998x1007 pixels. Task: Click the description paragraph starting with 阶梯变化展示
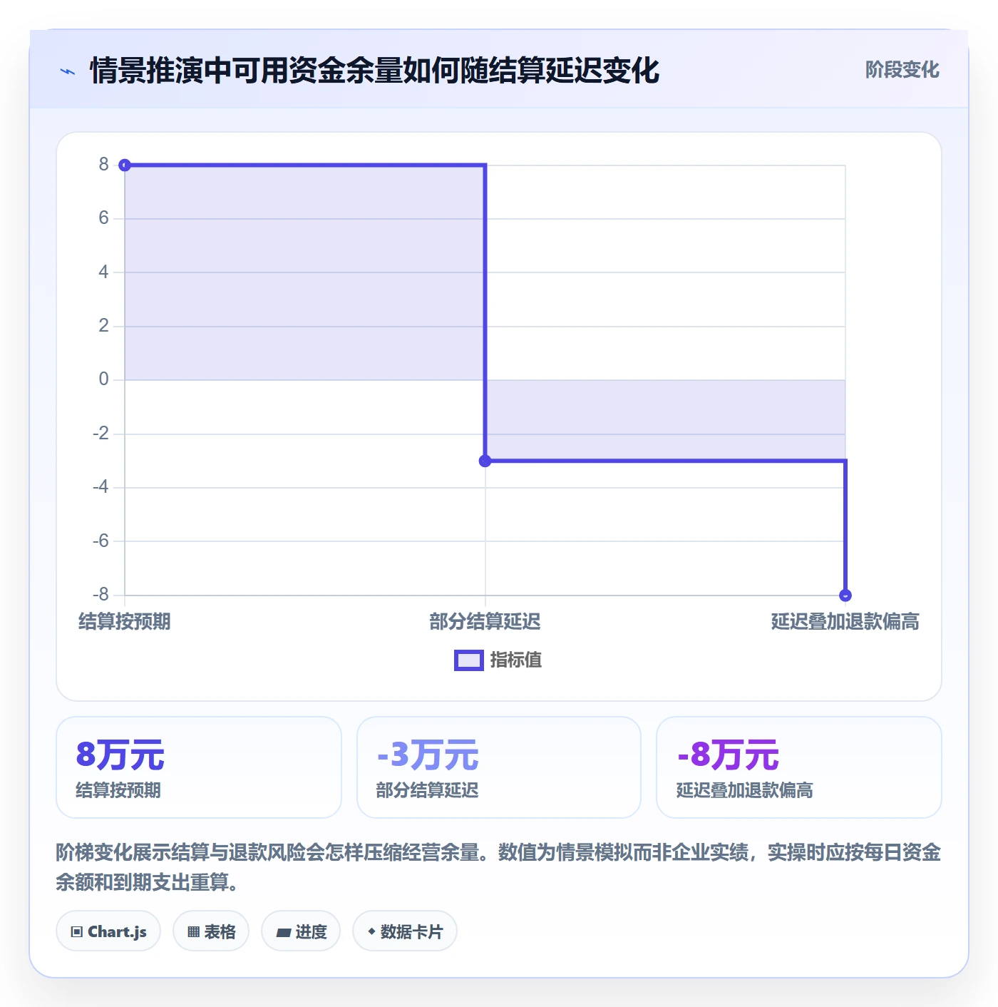click(x=498, y=867)
